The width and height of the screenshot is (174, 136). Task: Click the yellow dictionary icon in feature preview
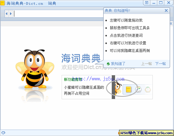click(x=129, y=90)
